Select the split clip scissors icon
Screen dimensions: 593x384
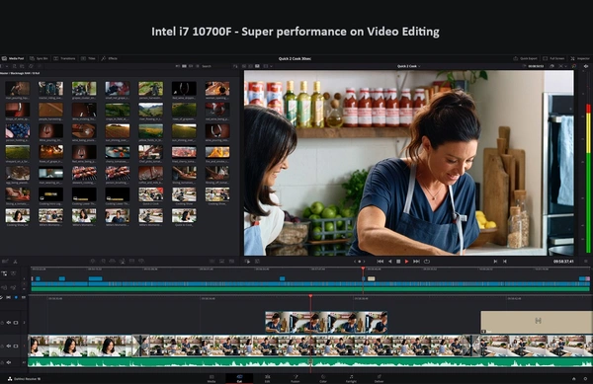point(15,262)
